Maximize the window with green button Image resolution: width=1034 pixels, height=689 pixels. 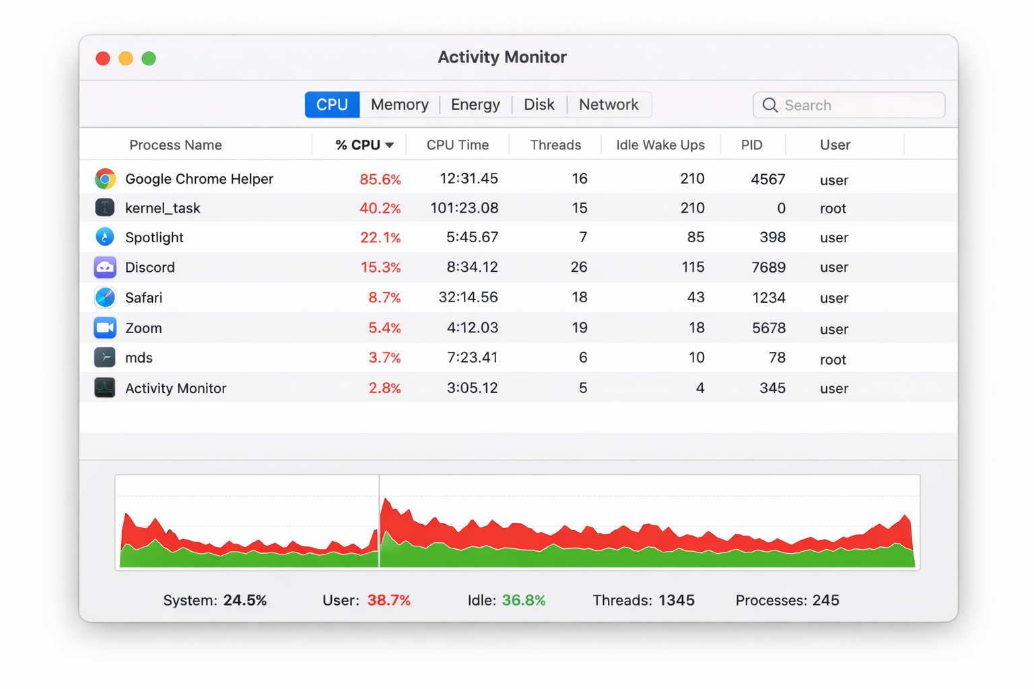(149, 59)
